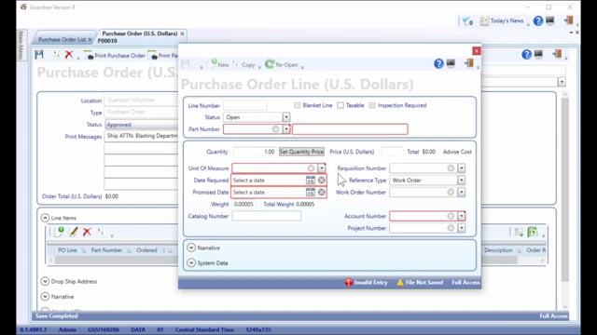Click the Set Quantity Price button

coord(301,152)
